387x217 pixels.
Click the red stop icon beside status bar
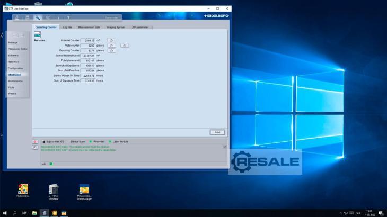tap(35, 142)
